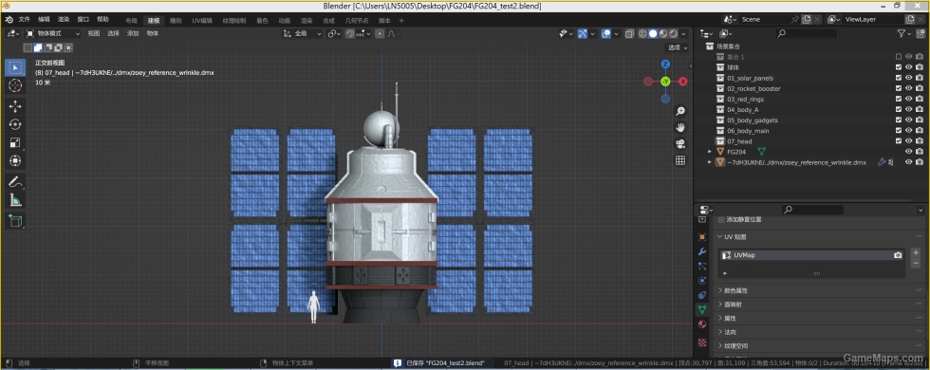Disable rendering for 05_body_gadgets camera icon
The image size is (930, 370).
tap(920, 120)
